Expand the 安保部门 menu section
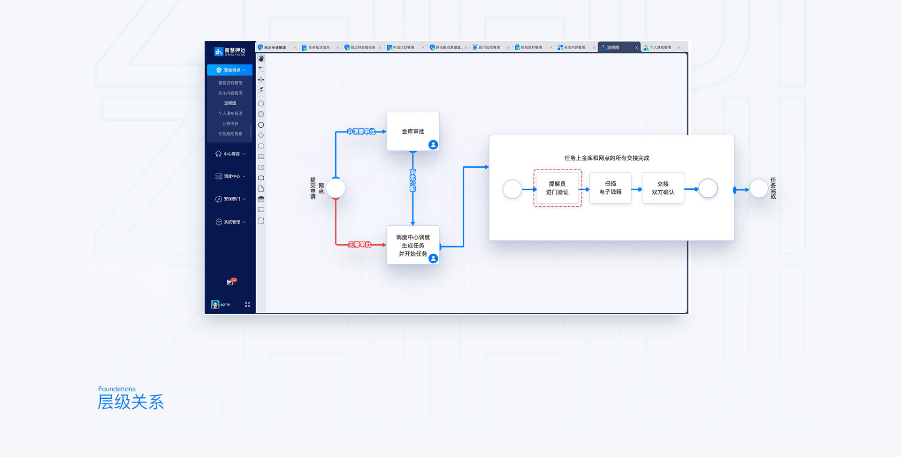 (230, 199)
